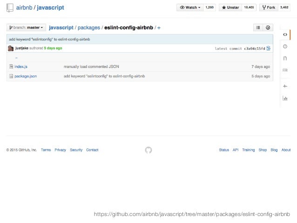297x223 pixels.
Task: Open the Contact footer link
Action: click(x=92, y=150)
